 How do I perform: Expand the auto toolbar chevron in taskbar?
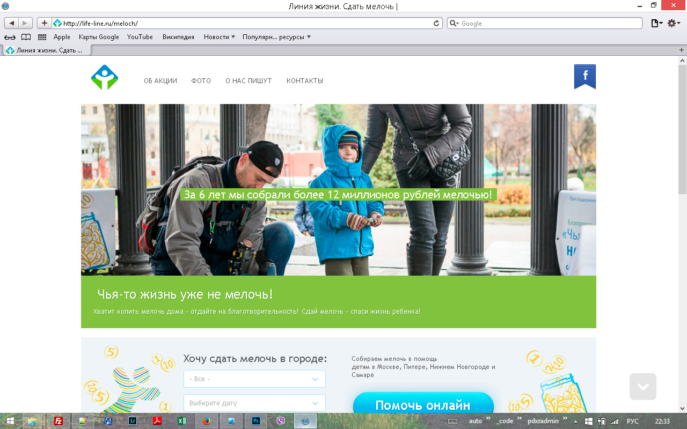pos(488,419)
